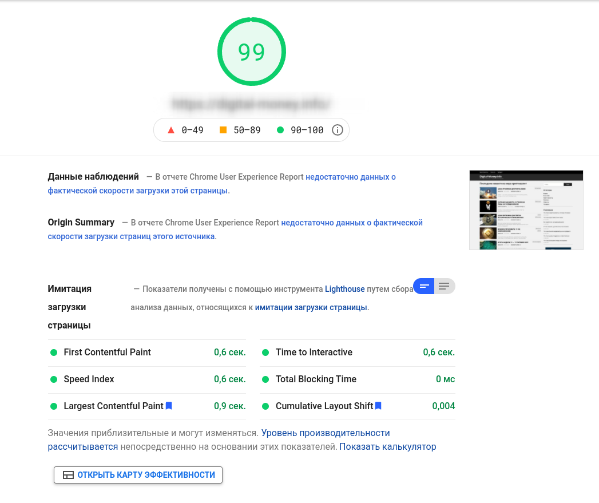599x503 pixels.
Task: Click the Cumulative Layout Shift metric label
Action: coord(324,406)
